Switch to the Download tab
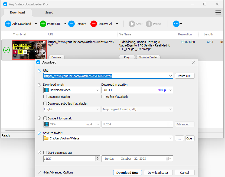Screen dimensions: 225x177 point(17,12)
